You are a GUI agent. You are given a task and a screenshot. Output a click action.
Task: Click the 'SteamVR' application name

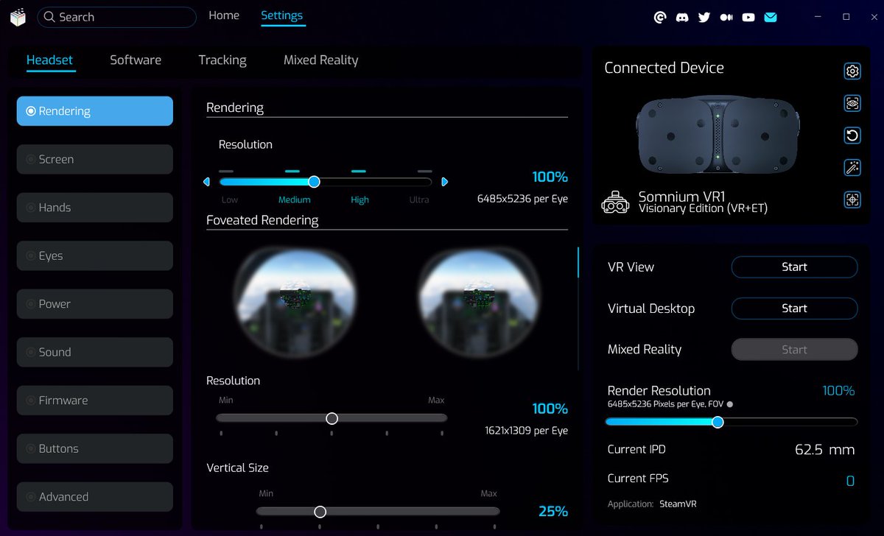[x=678, y=504]
